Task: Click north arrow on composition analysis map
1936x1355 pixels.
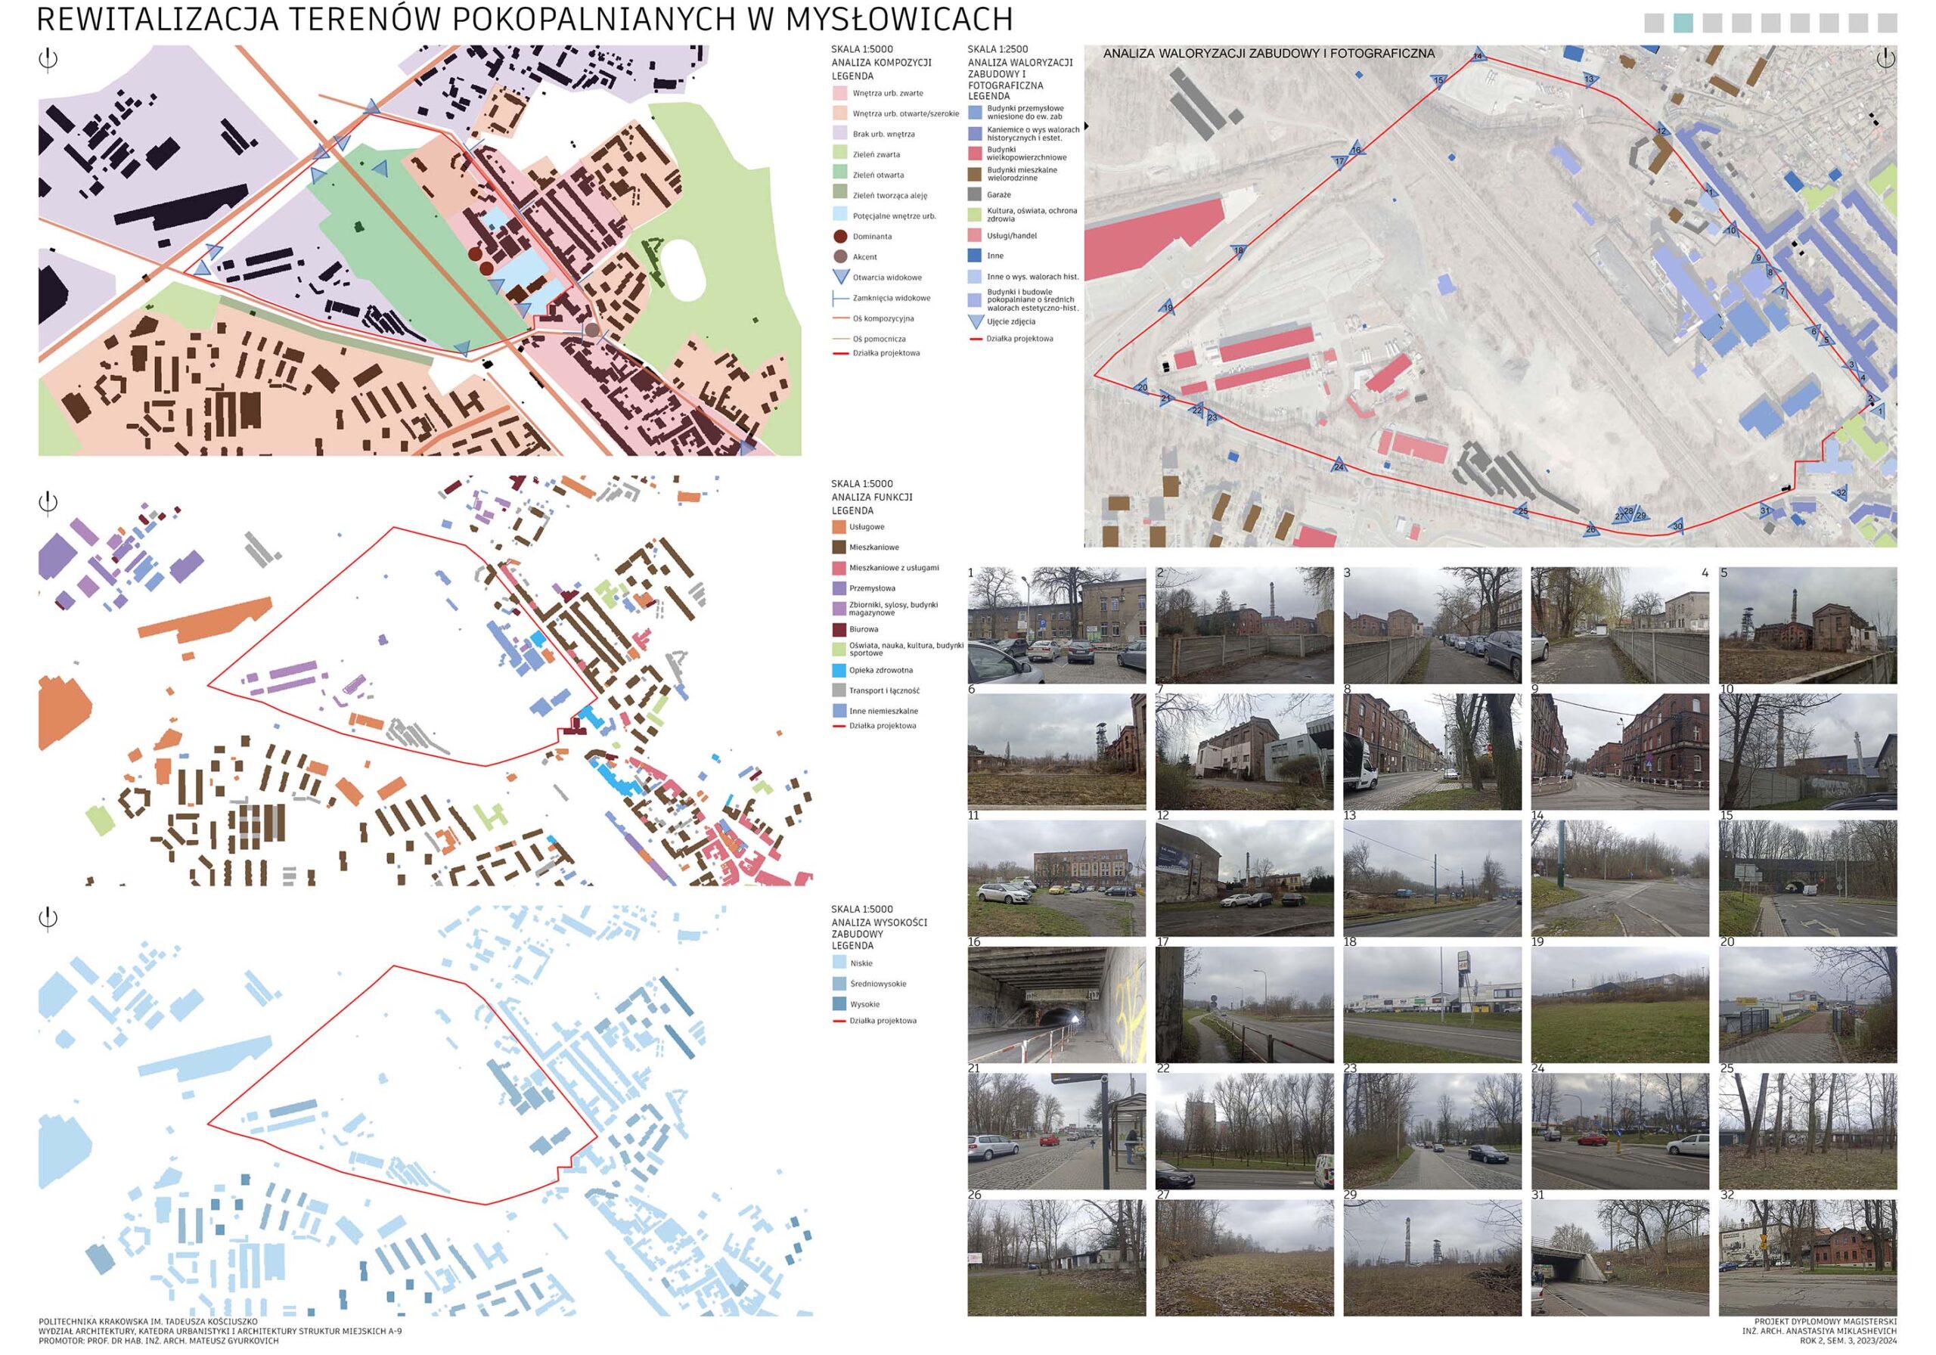Action: click(x=48, y=60)
